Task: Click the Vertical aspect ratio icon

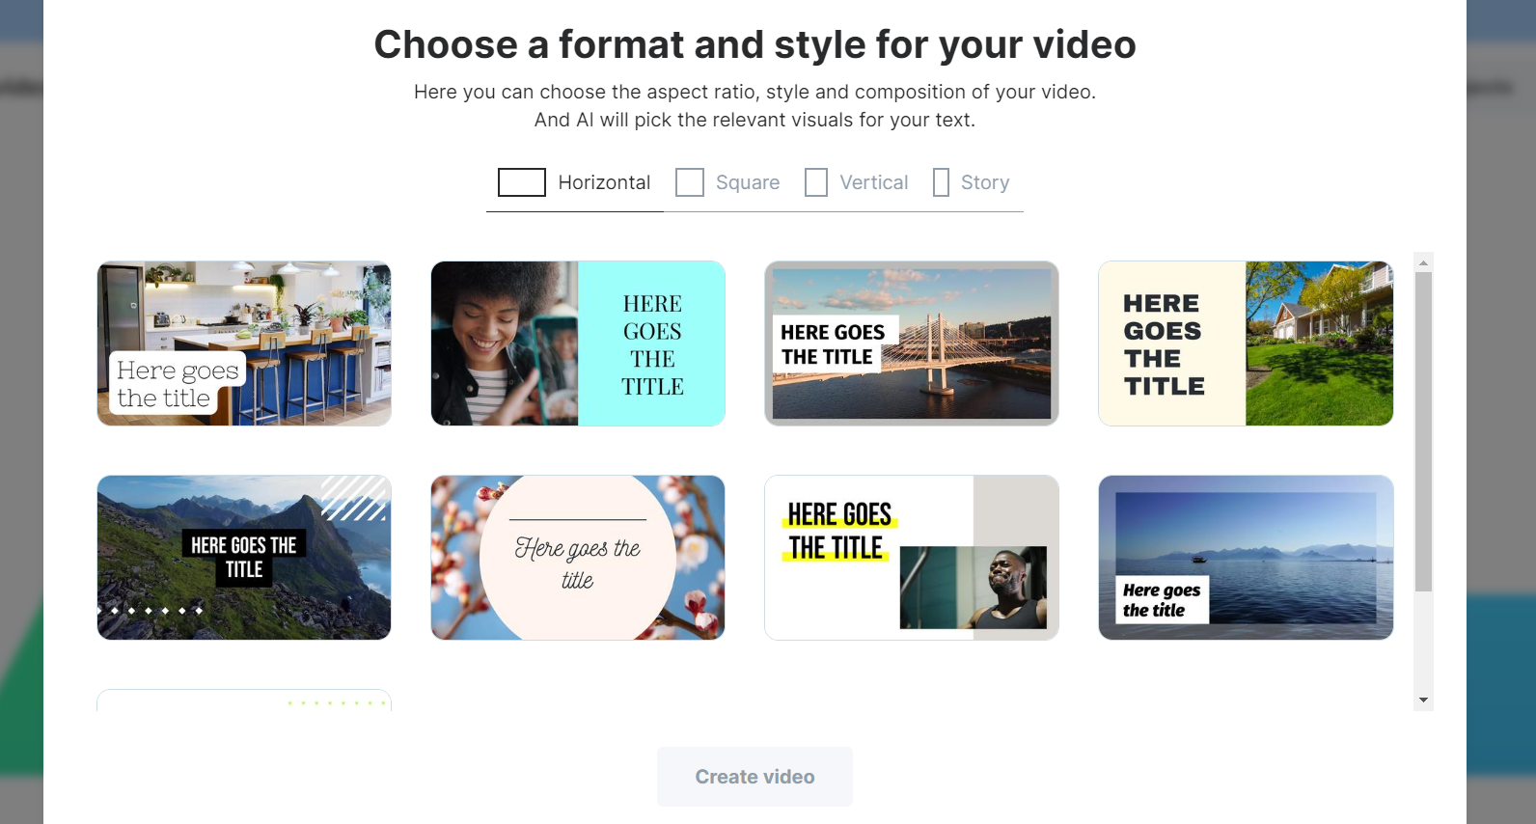Action: (x=816, y=182)
